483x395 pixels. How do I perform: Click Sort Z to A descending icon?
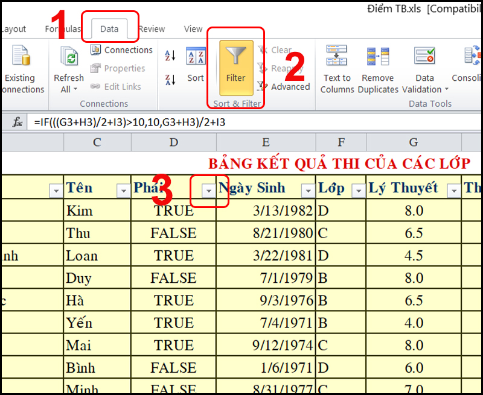click(170, 79)
